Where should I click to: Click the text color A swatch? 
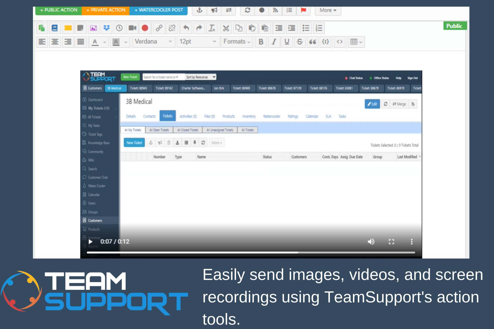pyautogui.click(x=95, y=42)
